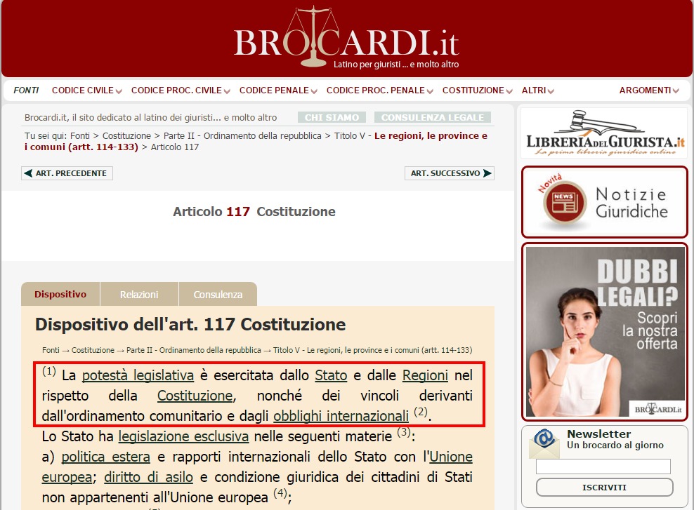Open the Codice Civile menu
Viewport: 694px width, 510px height.
83,90
